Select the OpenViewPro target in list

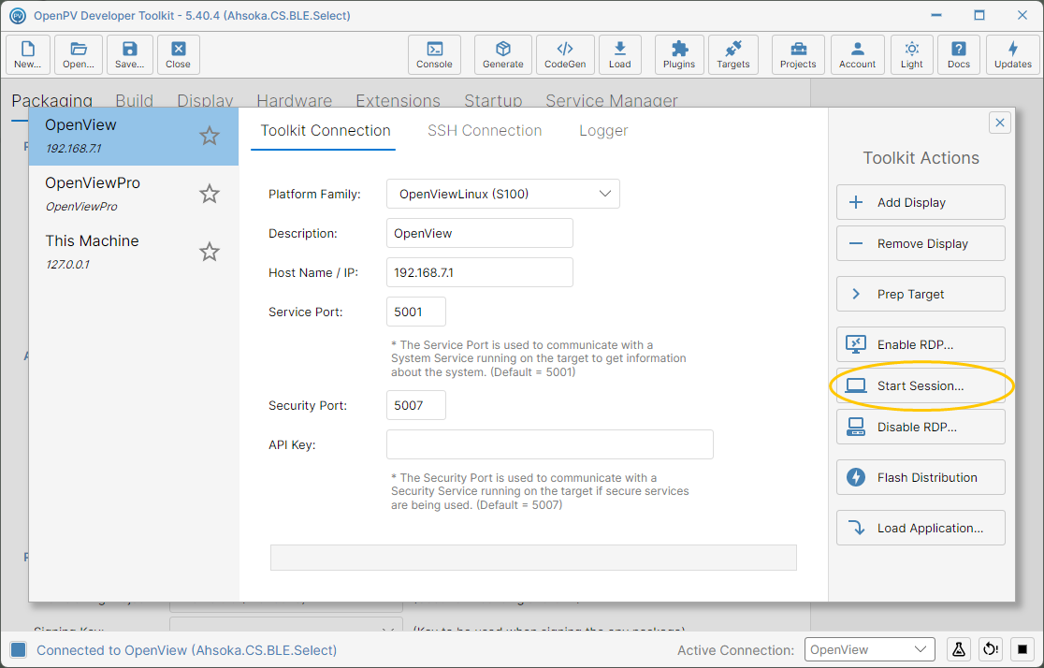tap(133, 194)
